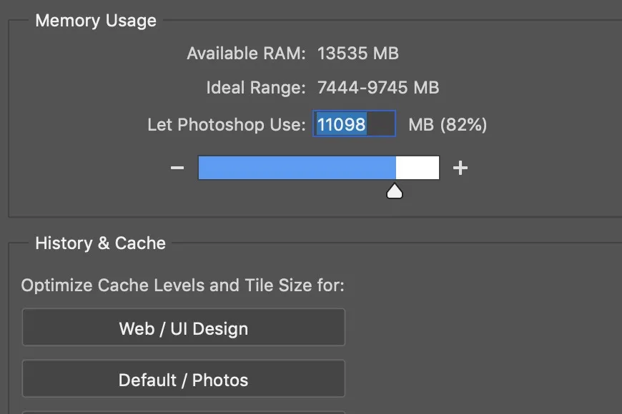
Task: Click the minus icon to decrease memory
Action: pos(177,168)
